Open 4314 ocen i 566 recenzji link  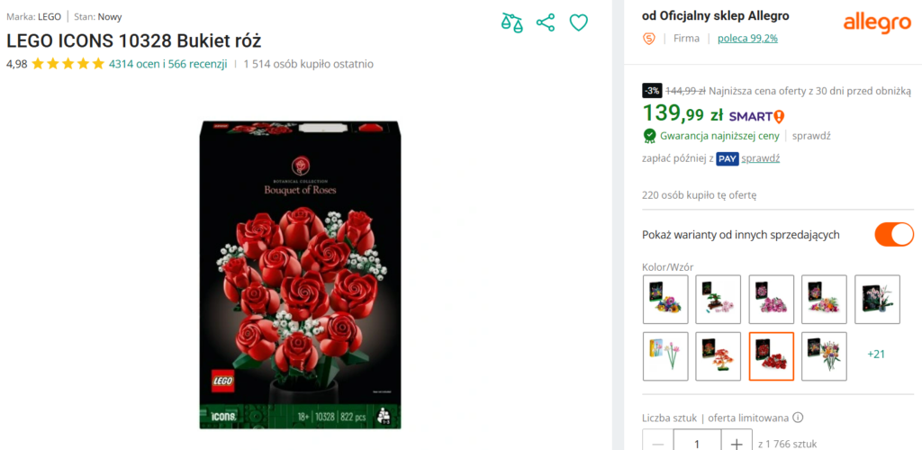167,64
